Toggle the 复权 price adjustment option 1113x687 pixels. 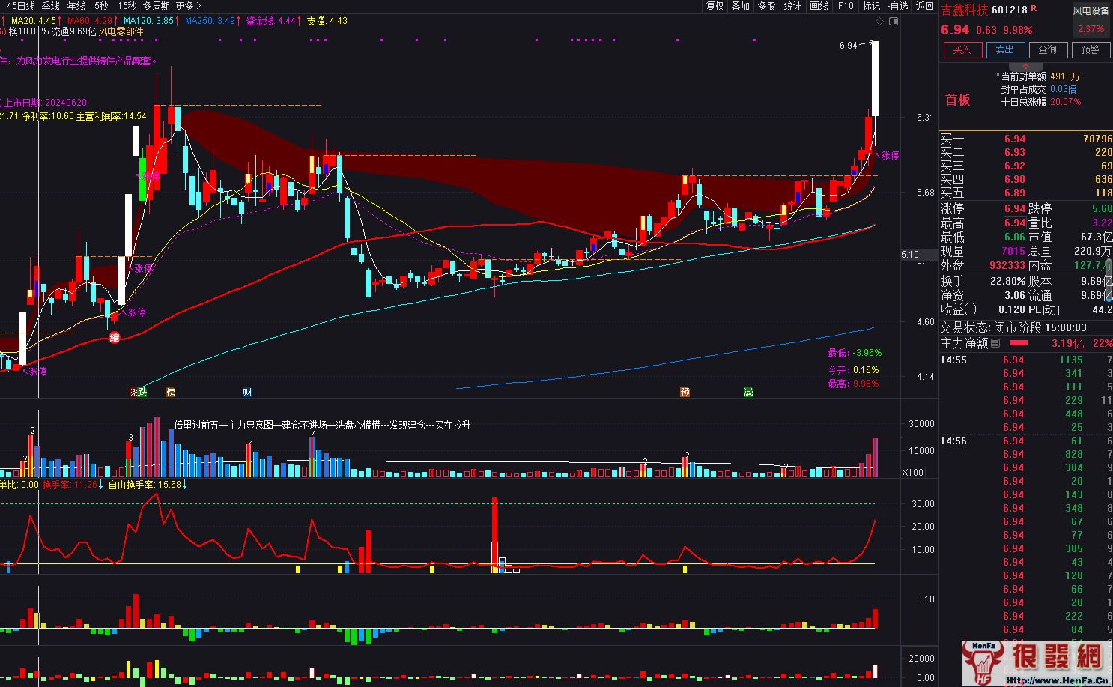pos(715,6)
